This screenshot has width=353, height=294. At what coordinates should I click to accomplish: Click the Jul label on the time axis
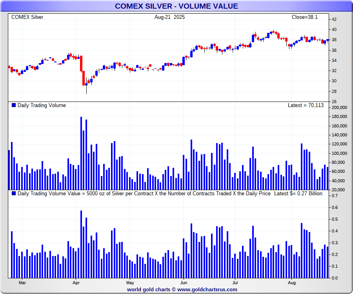point(235,282)
